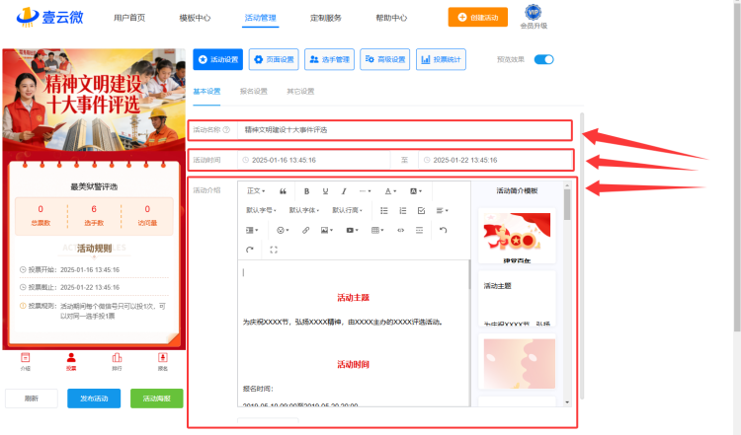Image resolution: width=741 pixels, height=435 pixels.
Task: Open 页面设置
Action: click(274, 59)
